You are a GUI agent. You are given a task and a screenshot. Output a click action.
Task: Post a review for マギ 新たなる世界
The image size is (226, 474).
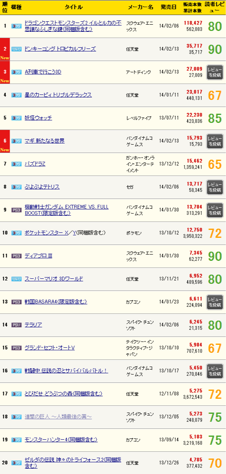[215, 141]
